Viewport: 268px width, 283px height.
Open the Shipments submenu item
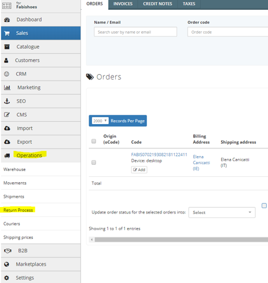pos(41,197)
